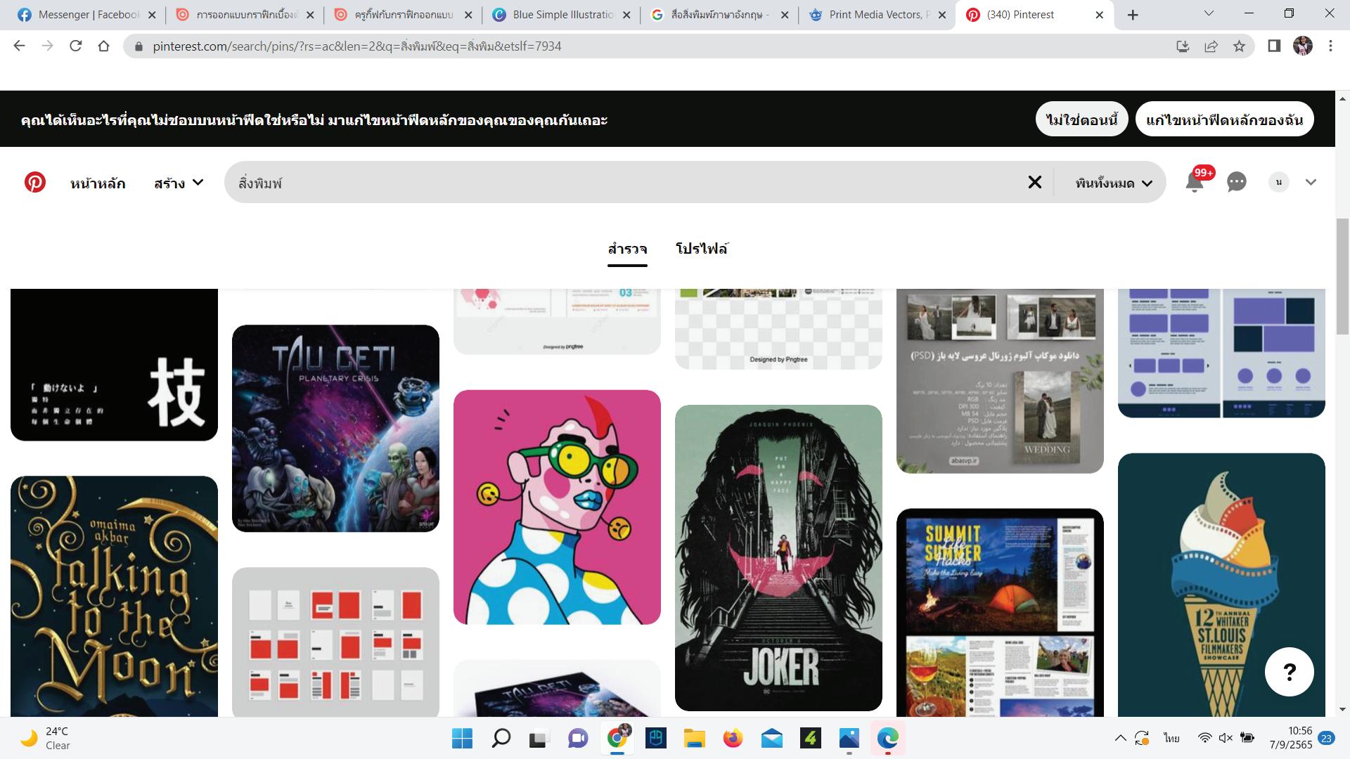
Task: Open the notifications bell with 99+ badge
Action: click(1195, 182)
